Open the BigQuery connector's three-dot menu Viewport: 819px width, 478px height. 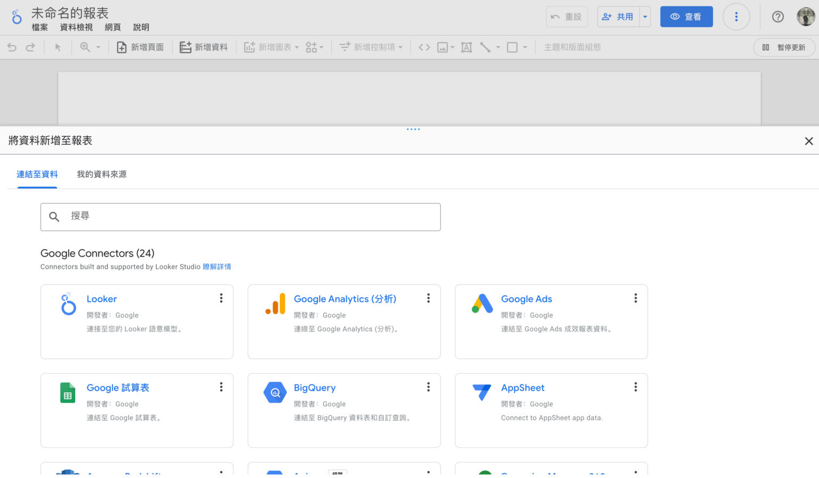[x=428, y=388]
